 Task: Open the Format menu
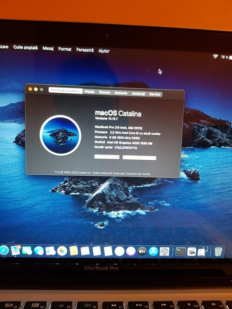click(x=65, y=49)
